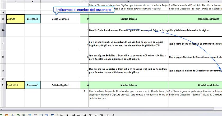
Task: Select row 16 header
Action: tap(3, 30)
